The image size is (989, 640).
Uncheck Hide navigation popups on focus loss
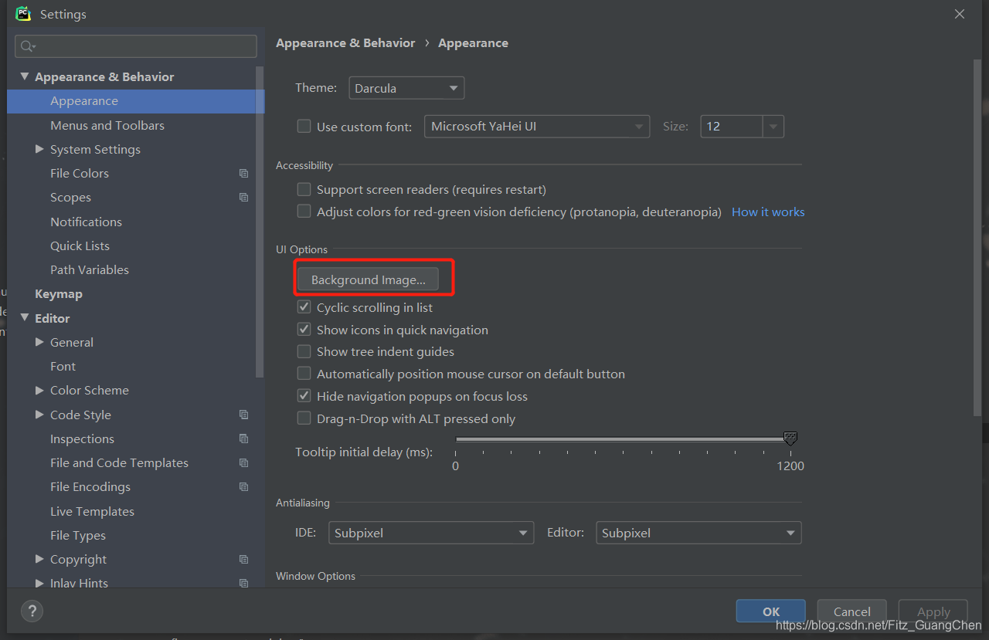304,396
